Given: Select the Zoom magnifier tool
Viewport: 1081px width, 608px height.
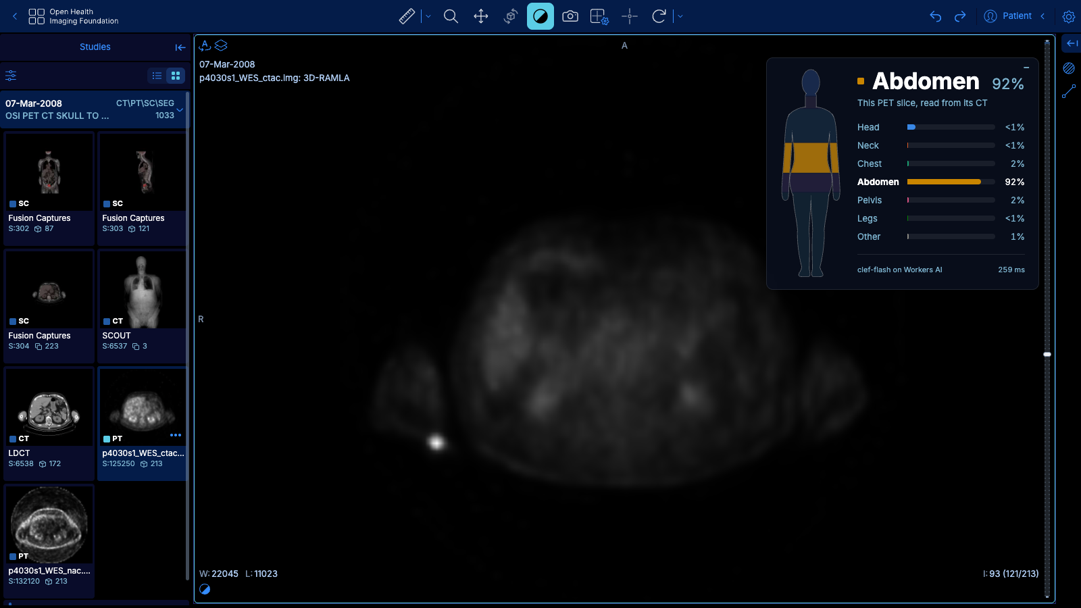Looking at the screenshot, I should click(x=451, y=16).
